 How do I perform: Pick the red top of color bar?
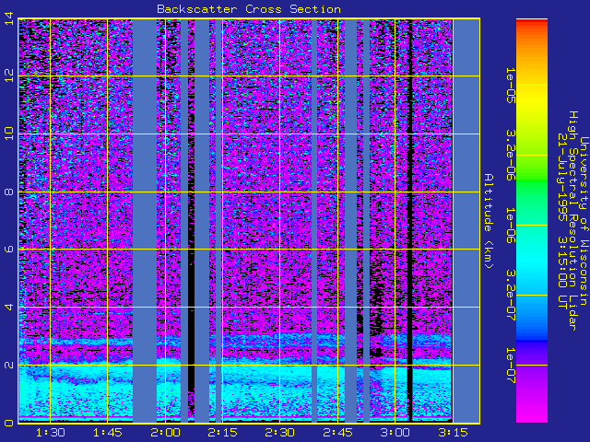pyautogui.click(x=532, y=22)
